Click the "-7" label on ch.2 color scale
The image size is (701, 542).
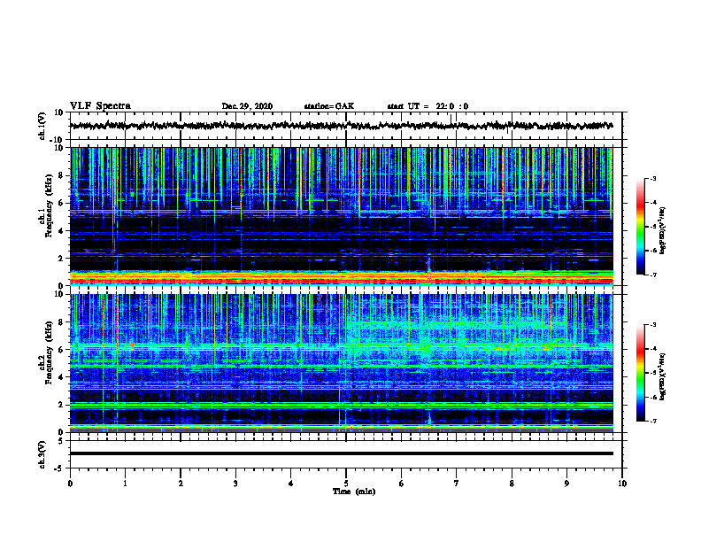pyautogui.click(x=652, y=421)
